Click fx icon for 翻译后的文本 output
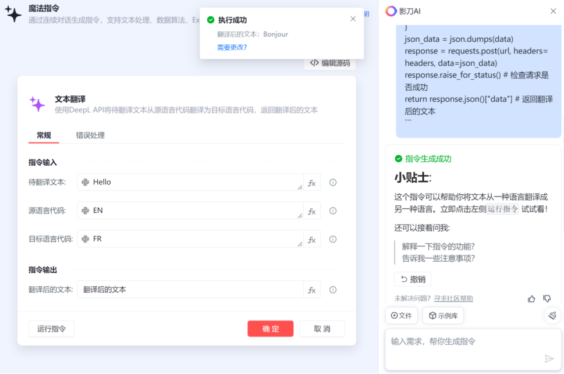 point(311,290)
